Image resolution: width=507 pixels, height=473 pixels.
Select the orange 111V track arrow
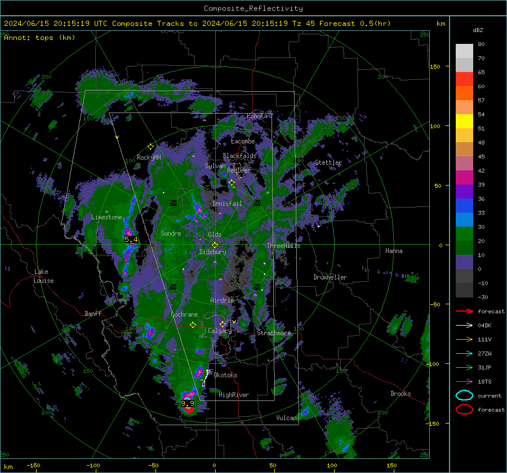pos(464,339)
